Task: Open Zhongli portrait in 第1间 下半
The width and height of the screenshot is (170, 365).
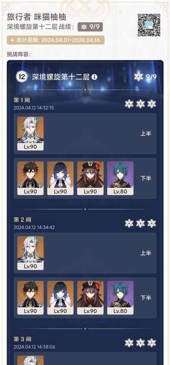Action: point(30,178)
